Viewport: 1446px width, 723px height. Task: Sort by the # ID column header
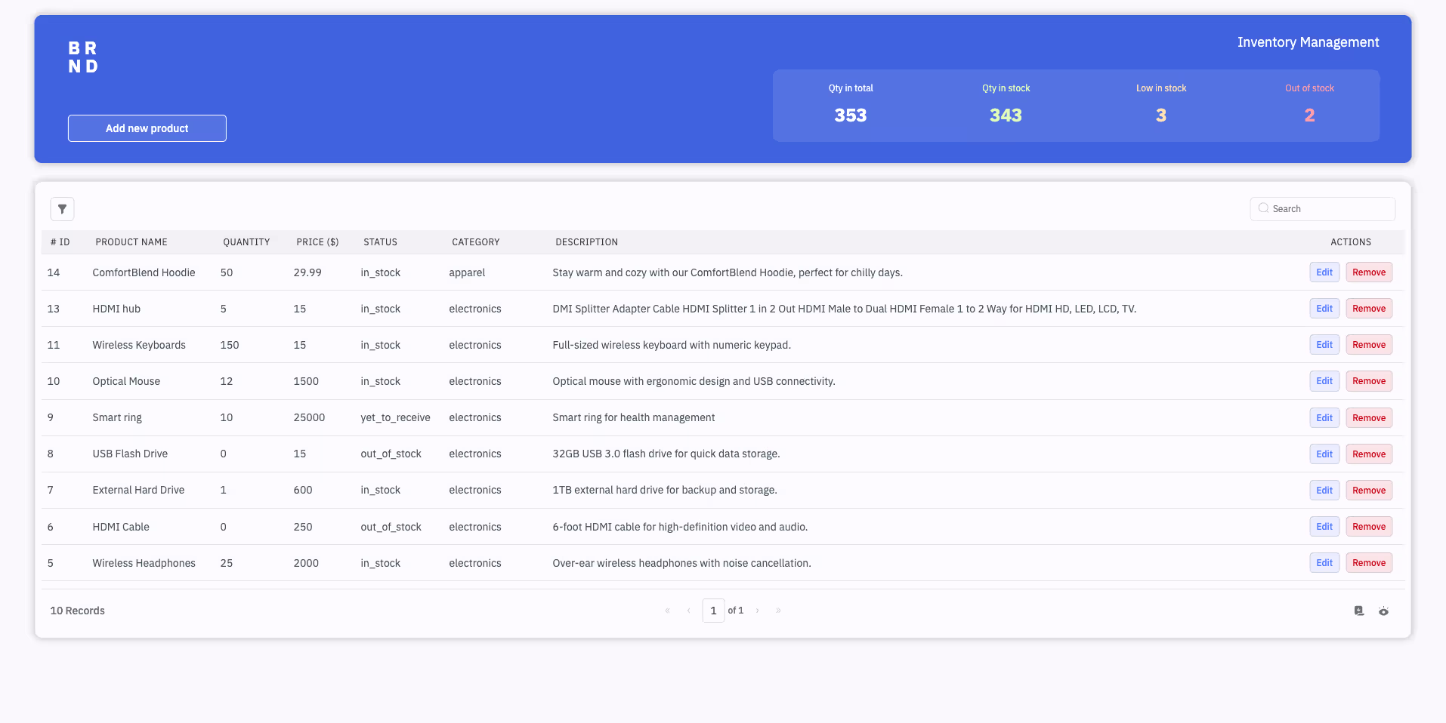click(60, 242)
